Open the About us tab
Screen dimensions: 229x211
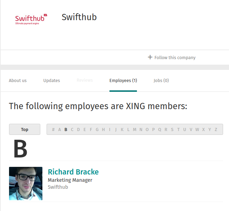[x=18, y=81]
